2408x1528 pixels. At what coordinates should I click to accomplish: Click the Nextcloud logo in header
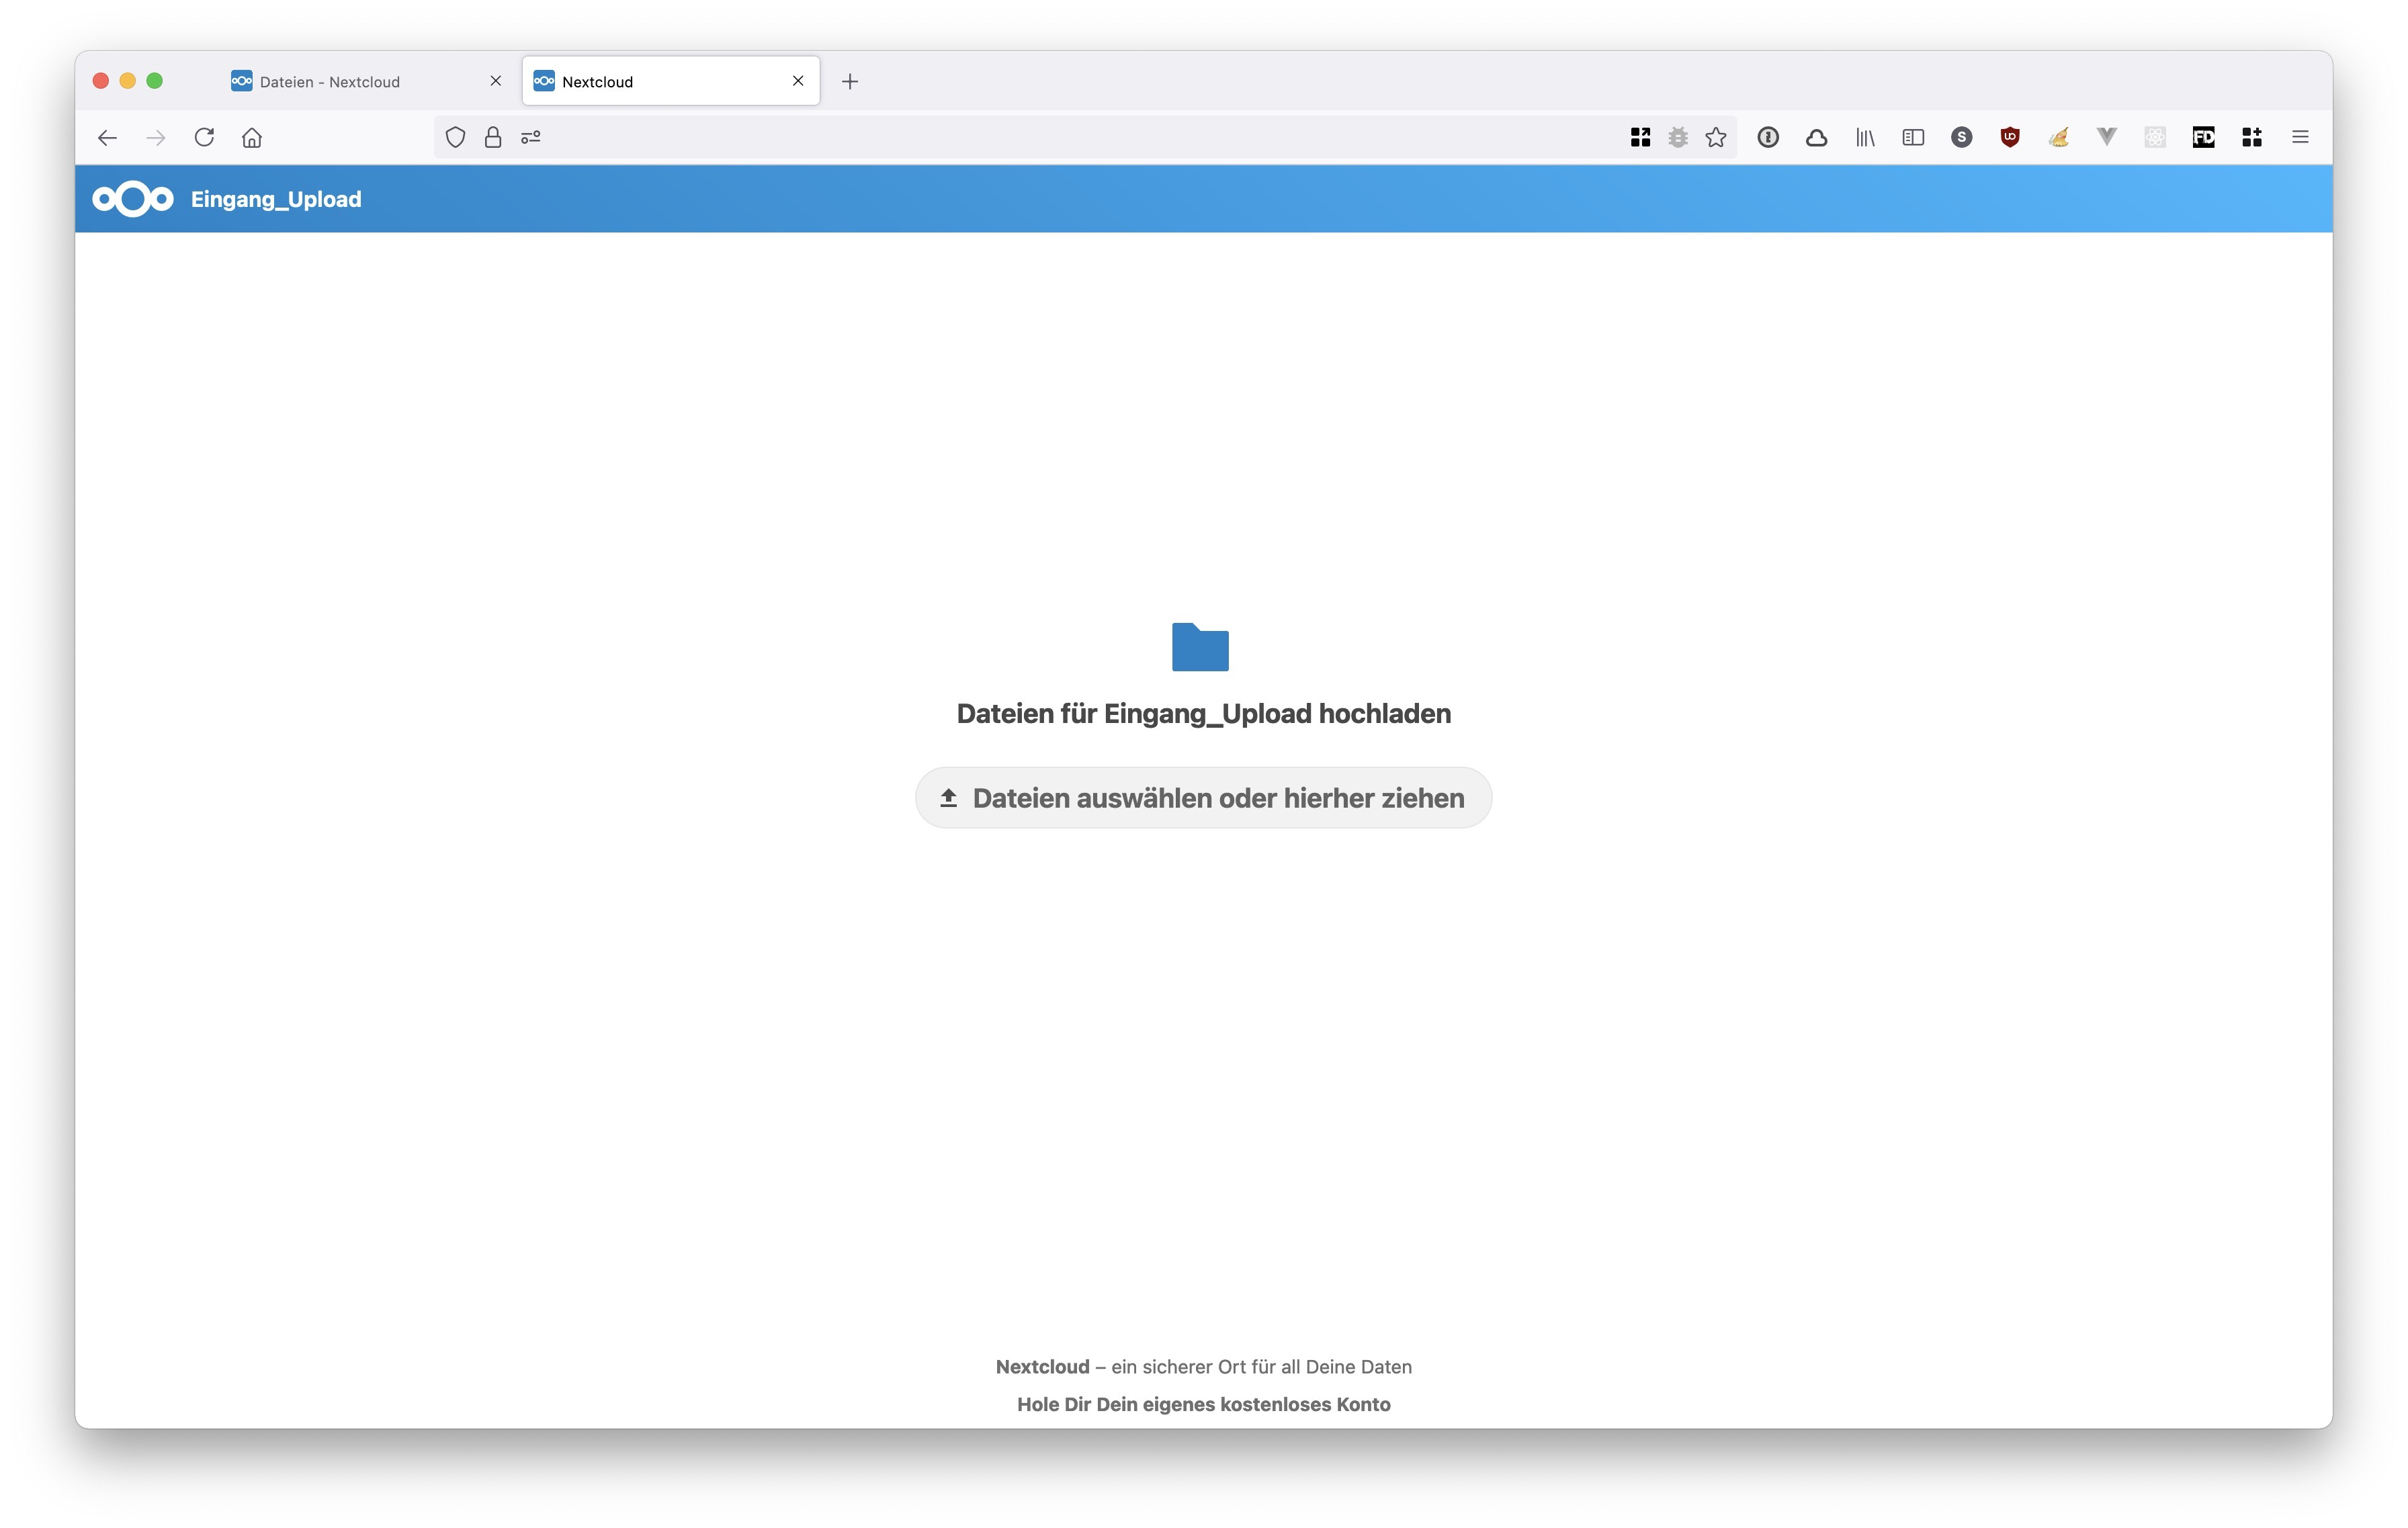point(133,199)
